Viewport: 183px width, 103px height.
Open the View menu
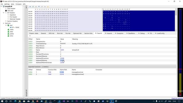pos(13,4)
